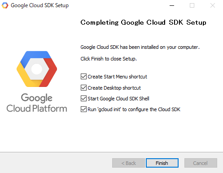Uncheck Create Desktop shortcut checkbox
223x173 pixels.
point(83,88)
